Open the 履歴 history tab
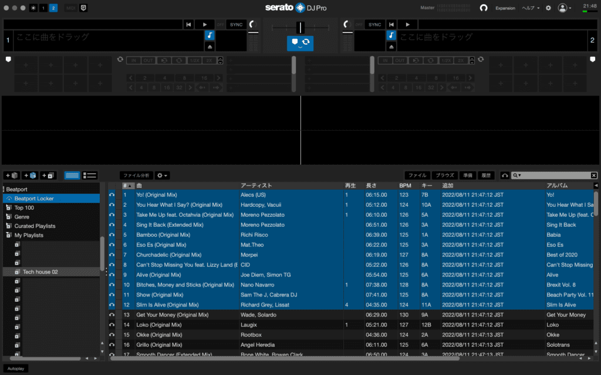The width and height of the screenshot is (601, 375). pos(486,175)
